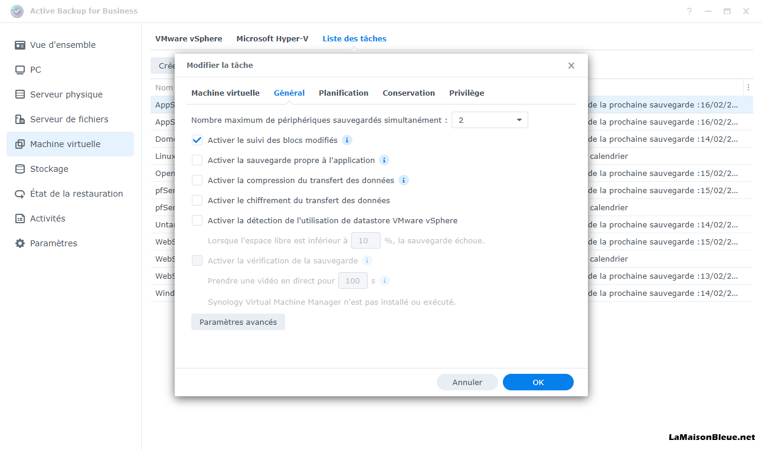762x450 pixels.
Task: Click the Annuler button
Action: point(467,382)
